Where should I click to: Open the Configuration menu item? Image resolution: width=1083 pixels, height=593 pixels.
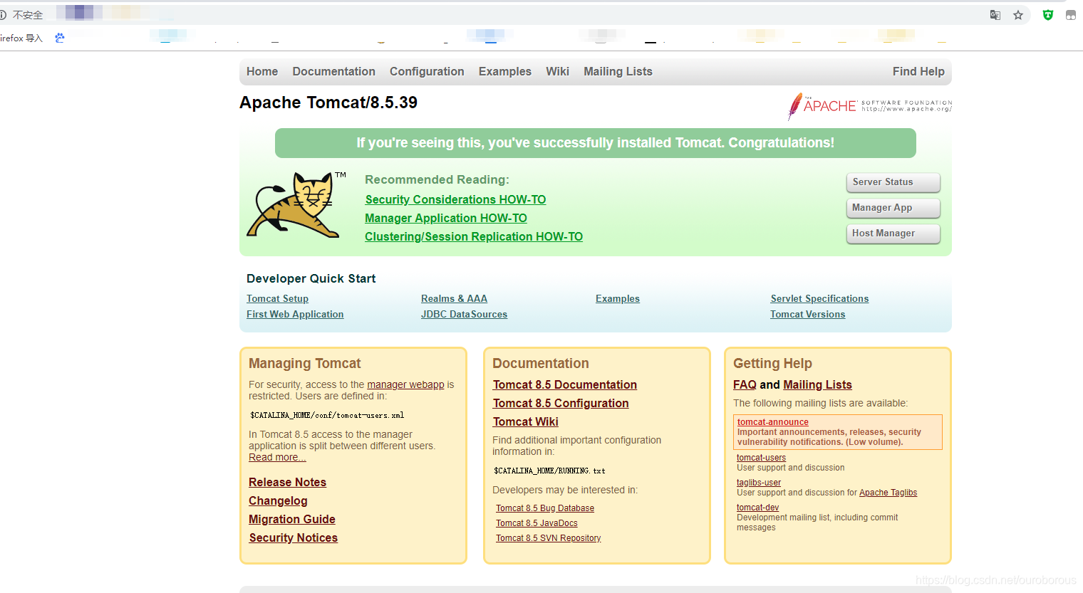427,71
